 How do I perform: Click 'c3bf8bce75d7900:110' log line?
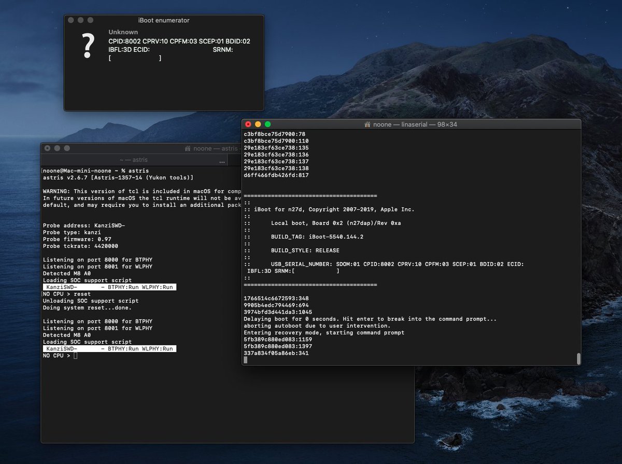point(276,140)
